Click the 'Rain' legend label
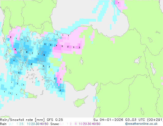The height and width of the screenshot is (126, 163). pyautogui.click(x=3, y=124)
